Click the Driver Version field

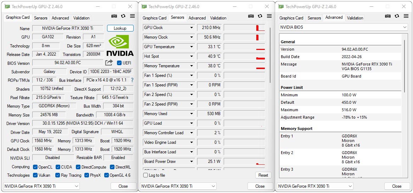pyautogui.click(x=83, y=123)
